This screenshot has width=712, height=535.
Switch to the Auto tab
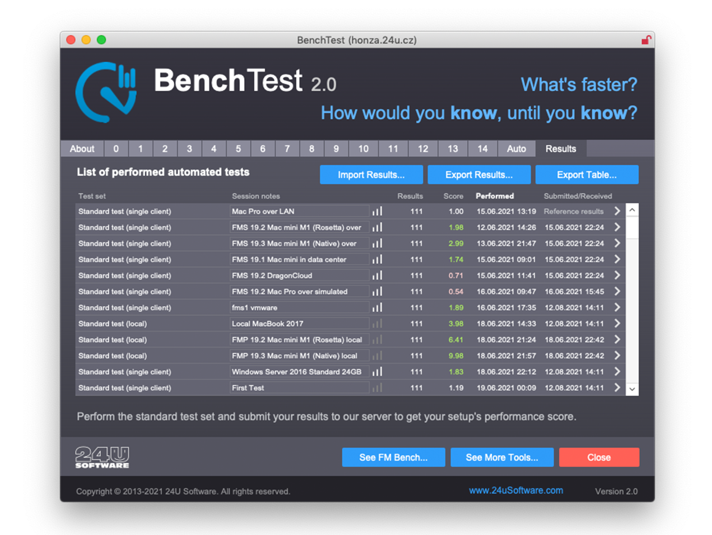[x=516, y=149]
